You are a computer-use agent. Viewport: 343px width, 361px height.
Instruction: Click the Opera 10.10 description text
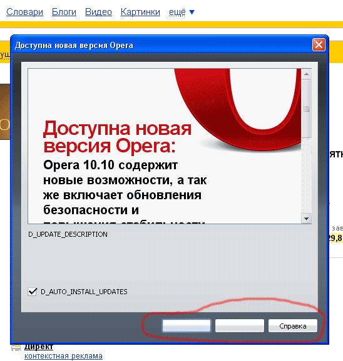click(125, 191)
